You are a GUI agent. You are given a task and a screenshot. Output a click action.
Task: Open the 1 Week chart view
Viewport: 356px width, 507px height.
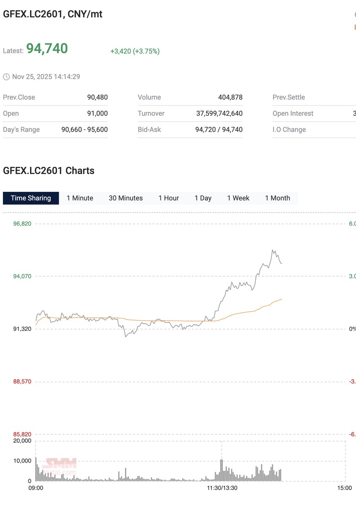click(238, 198)
